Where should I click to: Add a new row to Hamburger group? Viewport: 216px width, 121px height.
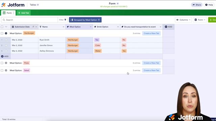pyautogui.click(x=5, y=56)
